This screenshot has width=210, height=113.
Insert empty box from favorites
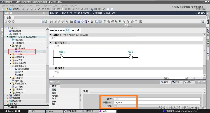pyautogui.click(x=68, y=30)
